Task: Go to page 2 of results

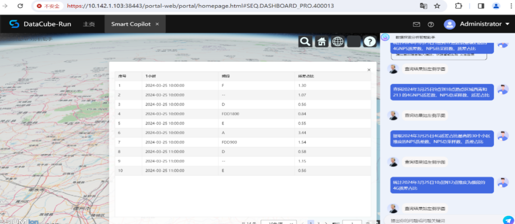Action: coord(318,223)
